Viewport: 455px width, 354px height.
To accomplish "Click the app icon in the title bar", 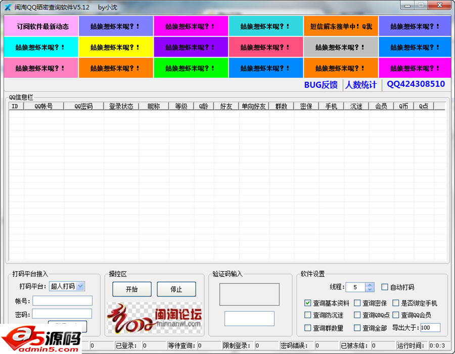I will point(8,7).
